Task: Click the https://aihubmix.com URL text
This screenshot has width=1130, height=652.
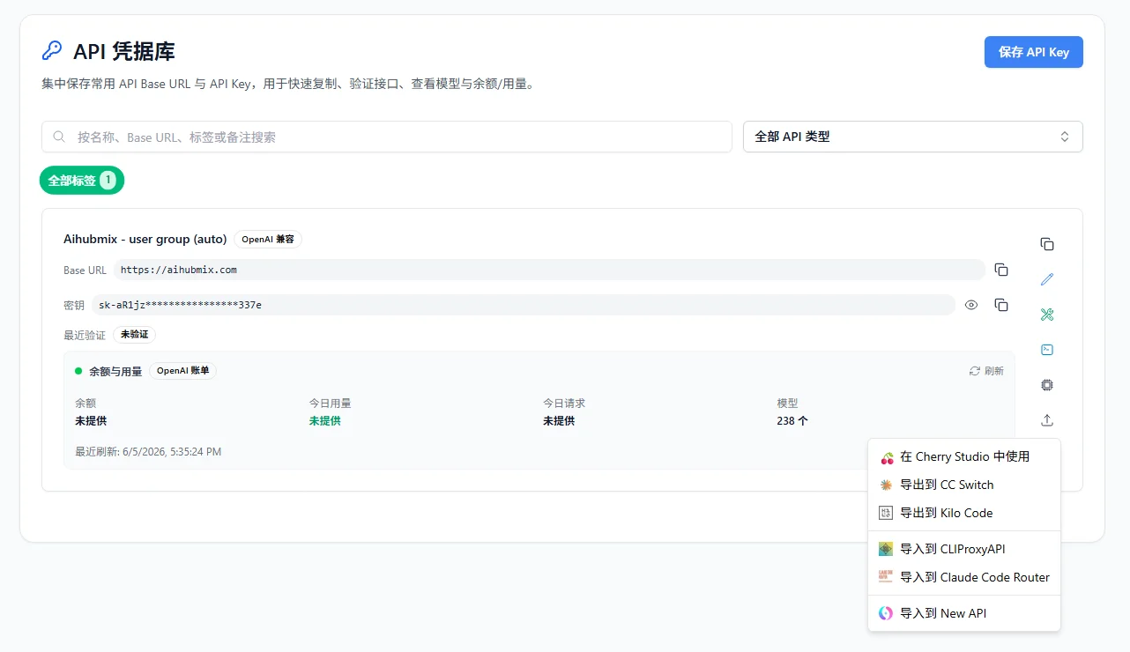Action: pyautogui.click(x=179, y=270)
